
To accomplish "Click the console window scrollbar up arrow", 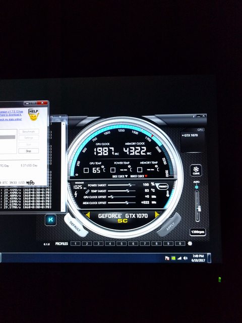I will point(64,124).
